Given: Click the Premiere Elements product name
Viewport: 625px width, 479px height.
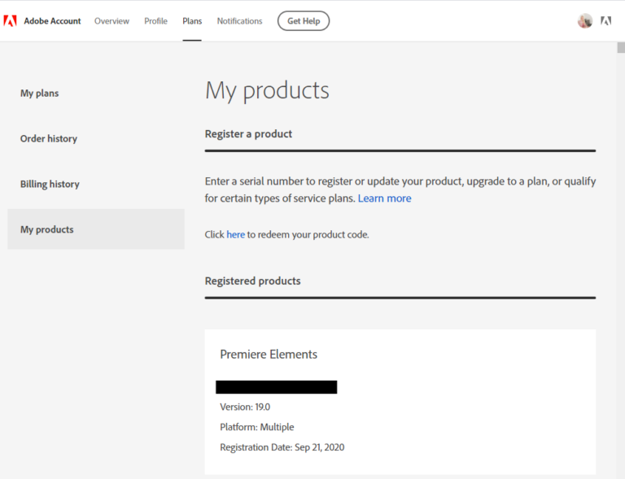Looking at the screenshot, I should point(269,355).
